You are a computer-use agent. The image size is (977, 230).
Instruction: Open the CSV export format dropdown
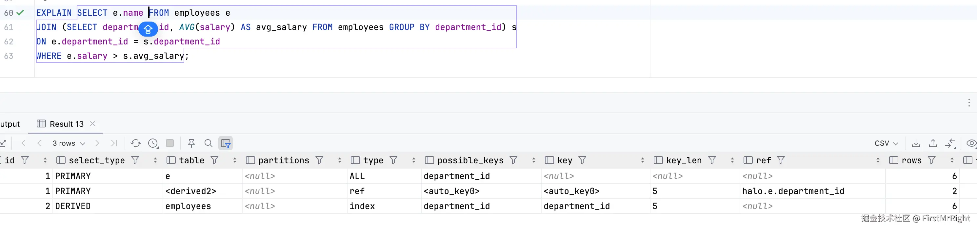coord(886,143)
